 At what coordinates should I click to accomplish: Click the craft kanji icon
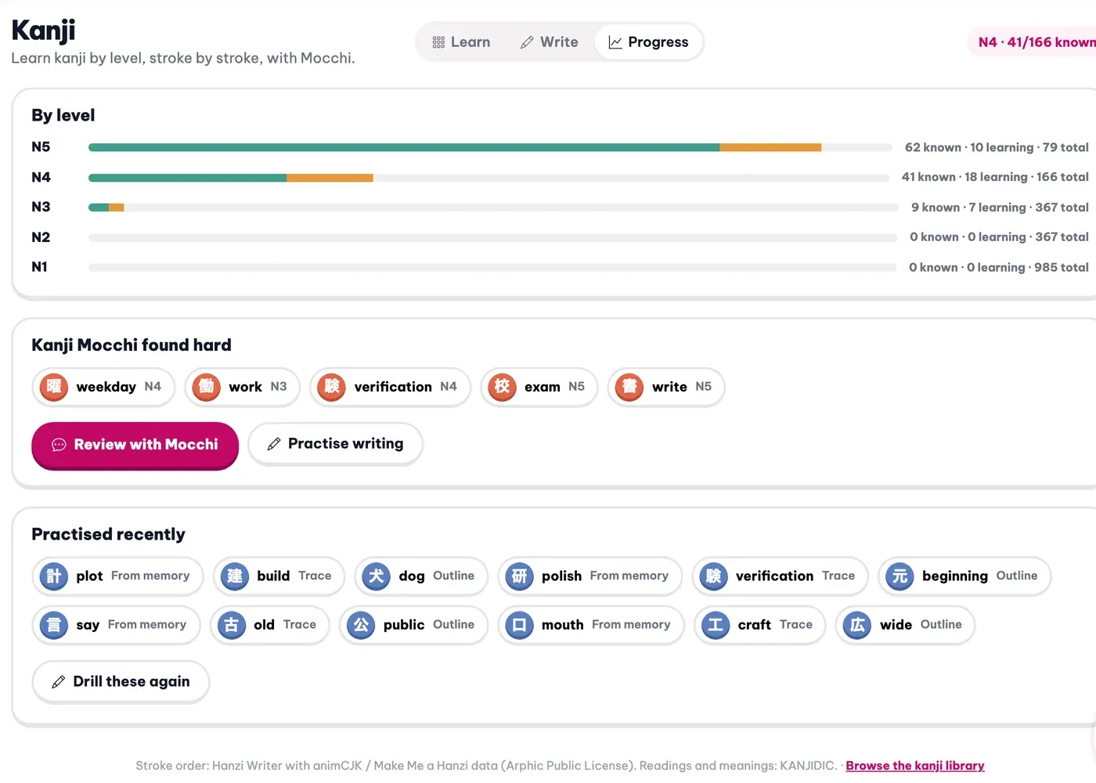tap(716, 625)
